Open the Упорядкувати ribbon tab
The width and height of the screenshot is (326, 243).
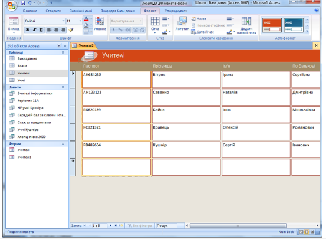176,11
